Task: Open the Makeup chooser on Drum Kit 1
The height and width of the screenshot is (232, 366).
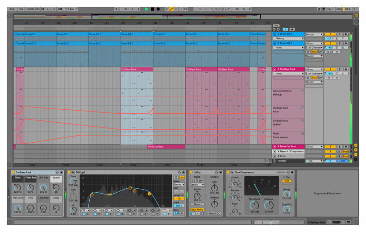Action: [x=288, y=38]
